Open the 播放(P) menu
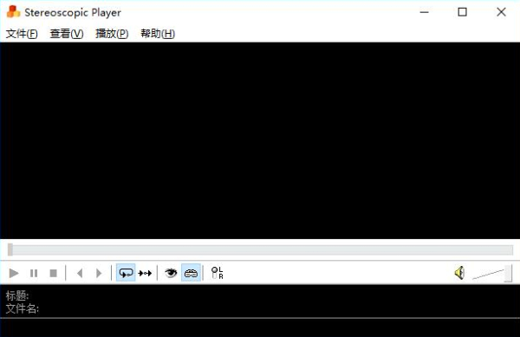 [112, 34]
